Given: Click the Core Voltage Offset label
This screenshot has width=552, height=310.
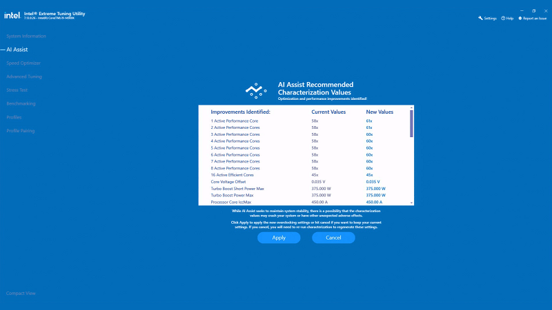Looking at the screenshot, I should (x=228, y=182).
